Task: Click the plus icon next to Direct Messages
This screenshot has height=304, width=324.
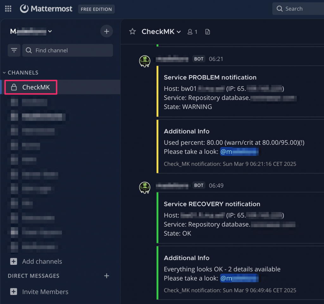Action: (x=107, y=276)
